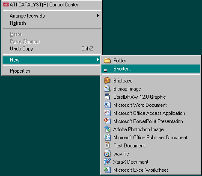Click the Publisher Document icon
This screenshot has width=202, height=176.
pos(107,137)
